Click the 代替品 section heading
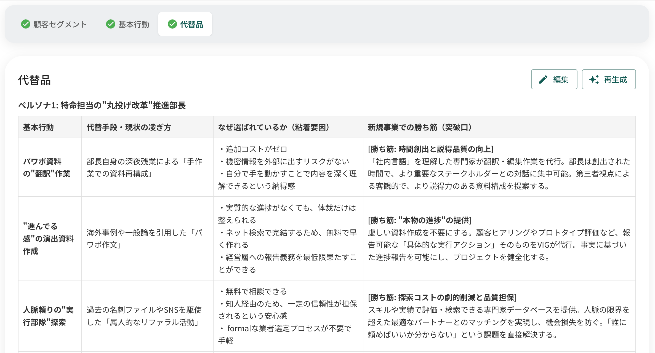 pos(34,80)
